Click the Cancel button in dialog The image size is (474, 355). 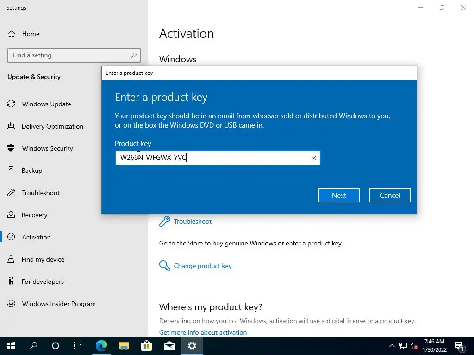(x=390, y=196)
